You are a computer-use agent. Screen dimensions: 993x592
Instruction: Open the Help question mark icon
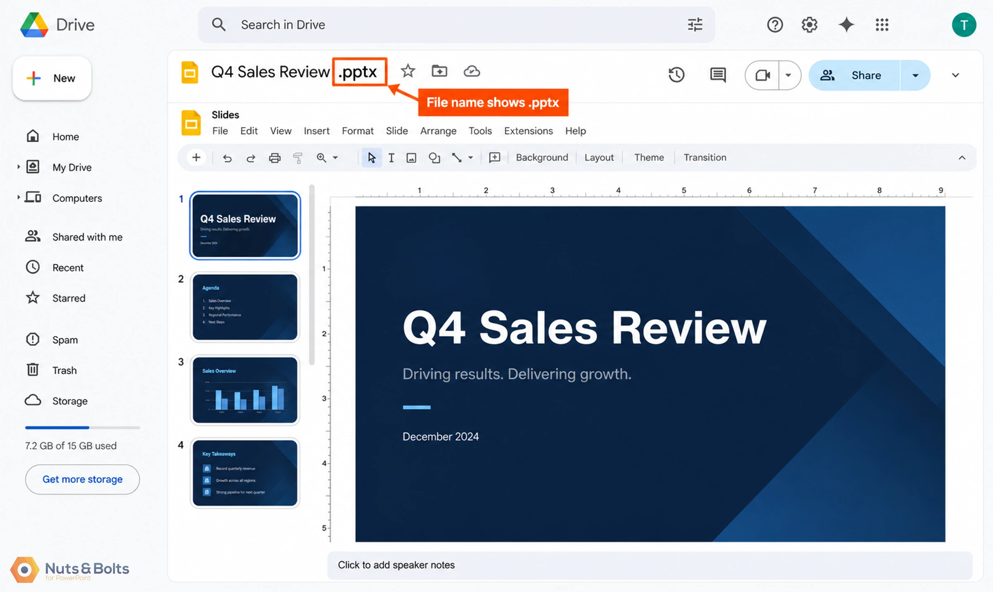pos(775,25)
